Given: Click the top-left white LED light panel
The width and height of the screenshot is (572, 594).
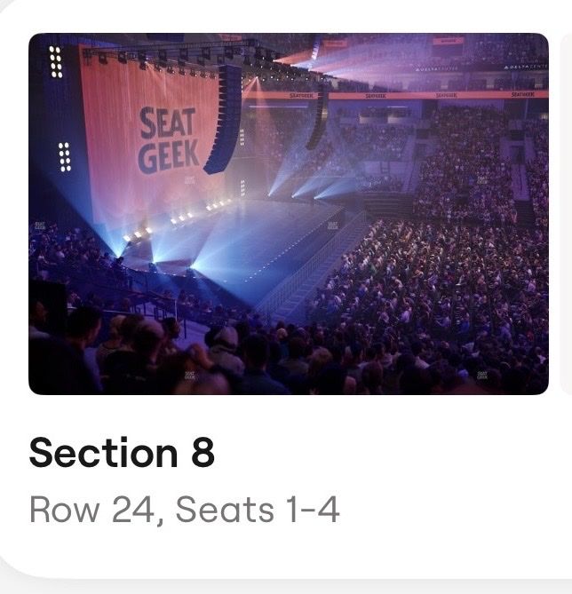Looking at the screenshot, I should (56, 62).
